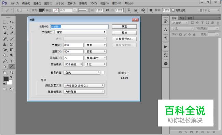Switch to the 路径 tab
Screen dimensions: 222x135
coord(182,18)
